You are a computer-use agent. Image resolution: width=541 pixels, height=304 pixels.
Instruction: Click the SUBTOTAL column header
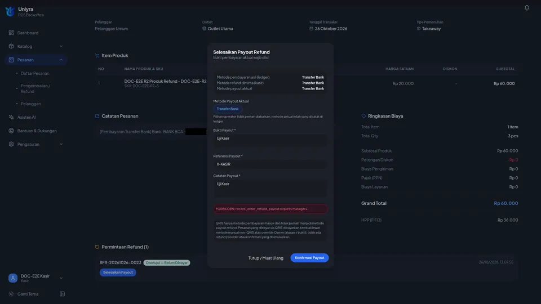(x=505, y=69)
